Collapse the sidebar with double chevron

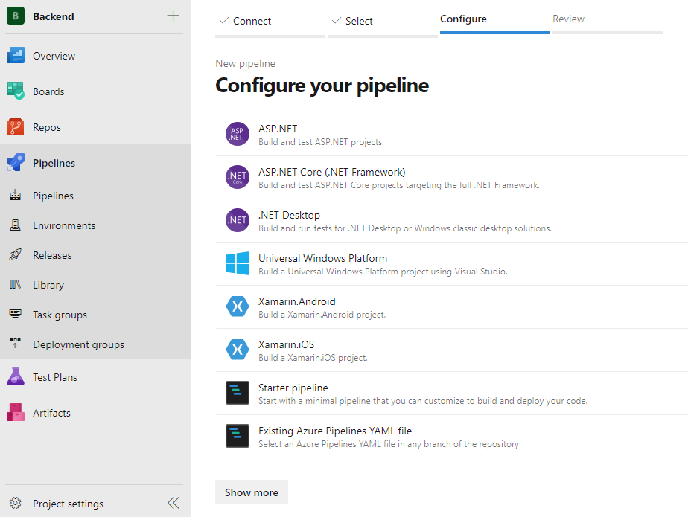point(173,504)
